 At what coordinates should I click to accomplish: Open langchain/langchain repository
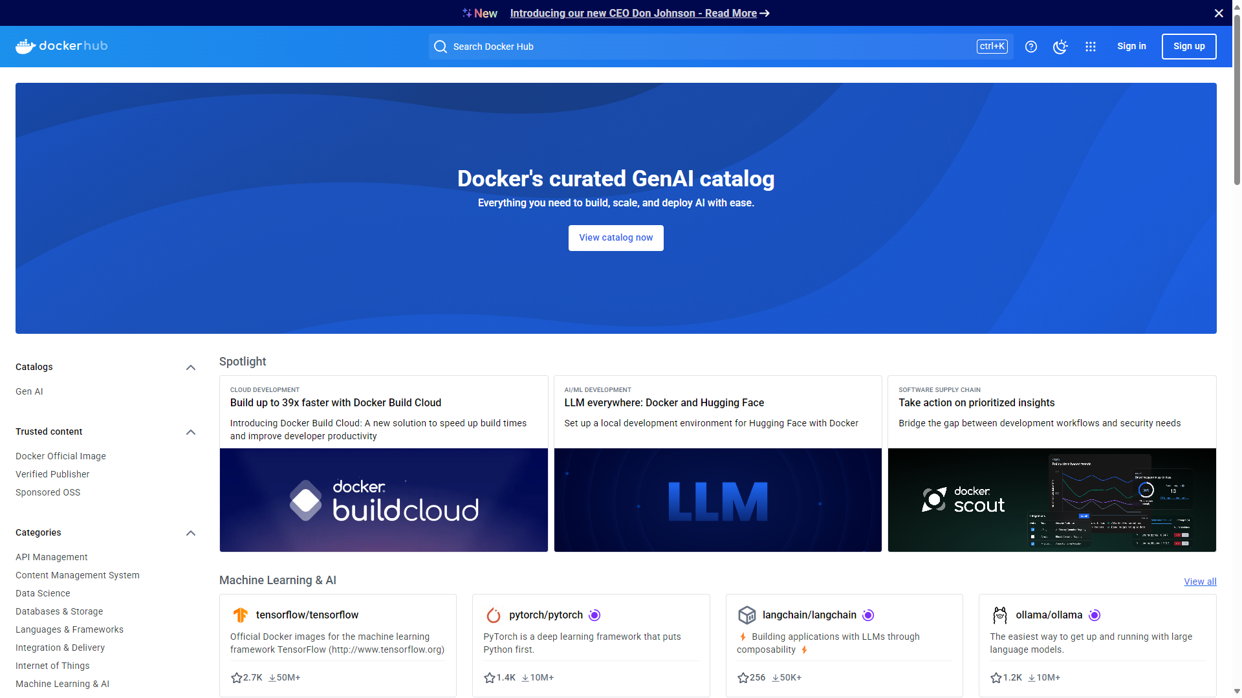809,615
